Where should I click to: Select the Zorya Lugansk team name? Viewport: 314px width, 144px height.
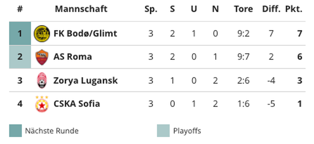pos(86,81)
